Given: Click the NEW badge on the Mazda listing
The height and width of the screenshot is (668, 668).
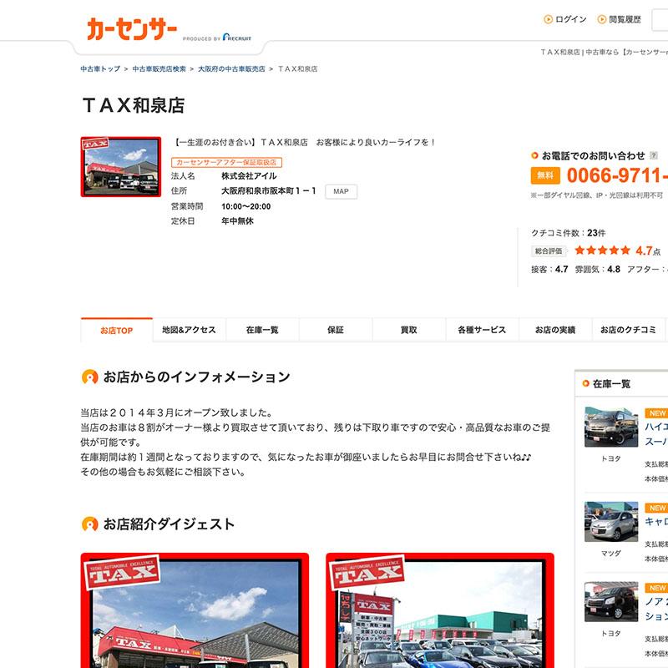Looking at the screenshot, I should [x=656, y=508].
